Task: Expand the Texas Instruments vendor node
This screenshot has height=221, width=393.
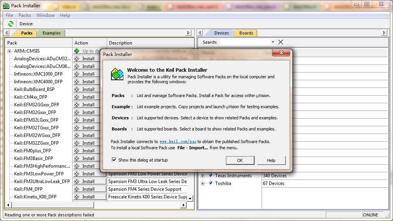Action: (x=202, y=176)
